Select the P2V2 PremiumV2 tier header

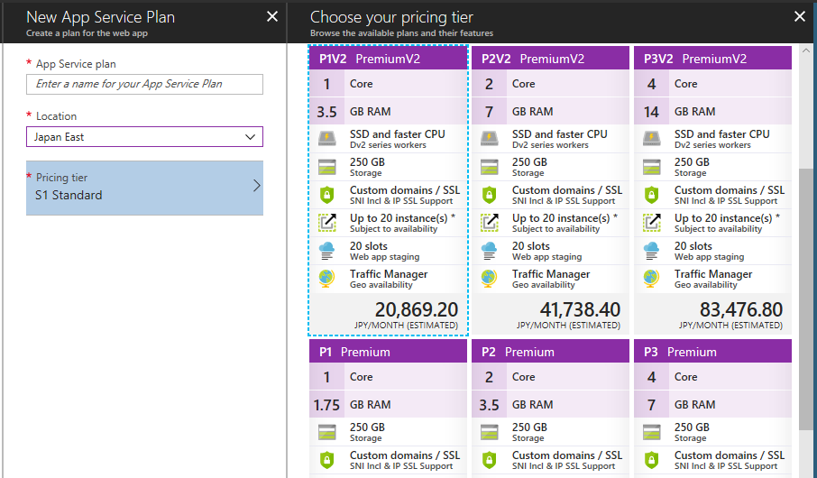551,59
